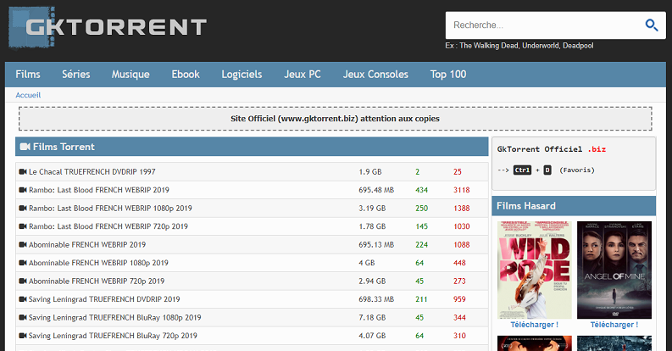Open Saving Leningrad TRUEFRENCH DVDRIP 2019
Image resolution: width=672 pixels, height=351 pixels.
click(x=104, y=299)
